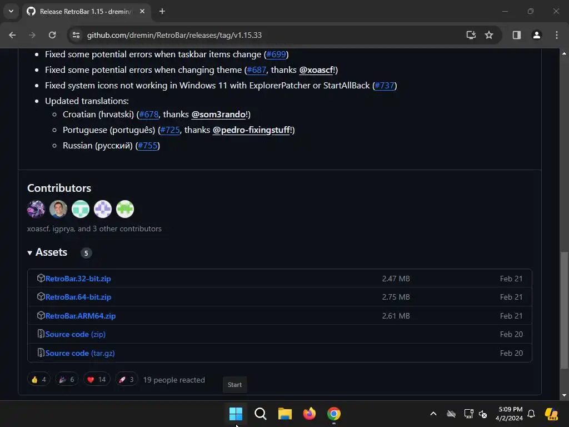Open the clock showing 5:09 PM
The image size is (569, 427).
(x=509, y=414)
